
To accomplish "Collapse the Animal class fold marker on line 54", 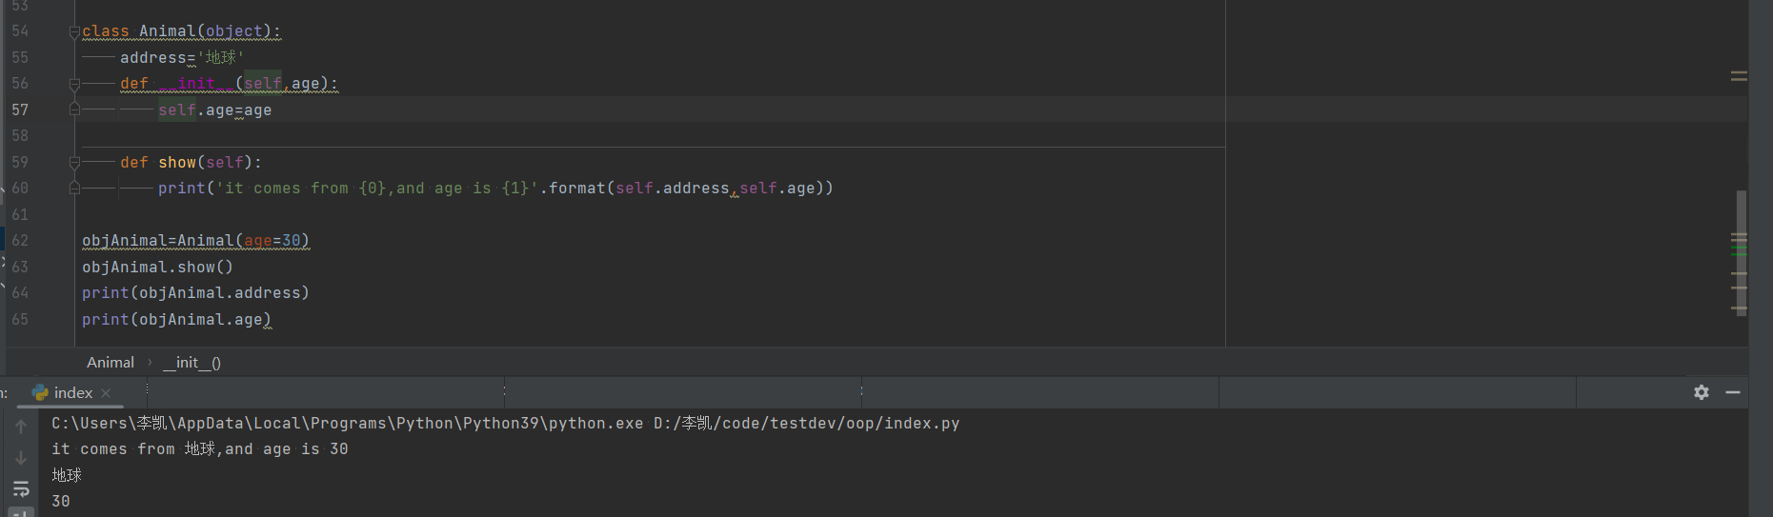I will point(74,32).
